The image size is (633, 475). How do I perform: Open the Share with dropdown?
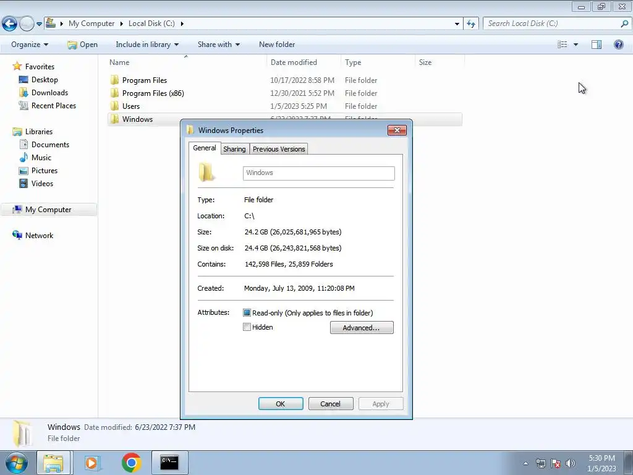218,45
